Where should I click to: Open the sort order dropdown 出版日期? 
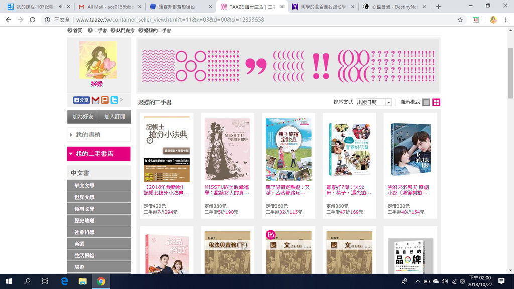click(373, 102)
